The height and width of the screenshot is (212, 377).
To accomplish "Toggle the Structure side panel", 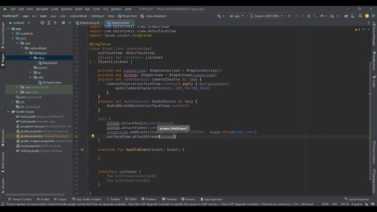I will (x=2, y=185).
